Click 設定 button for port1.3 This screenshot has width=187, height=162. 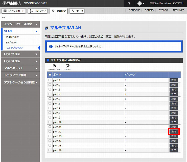coord(174,90)
